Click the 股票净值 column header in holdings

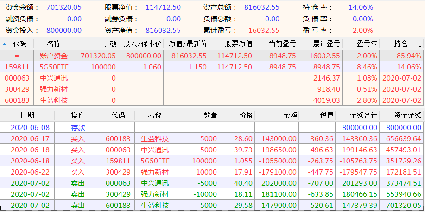239,44
